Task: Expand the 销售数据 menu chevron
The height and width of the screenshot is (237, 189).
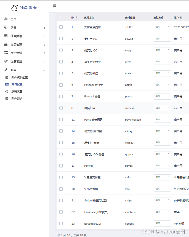Action: (x=44, y=36)
